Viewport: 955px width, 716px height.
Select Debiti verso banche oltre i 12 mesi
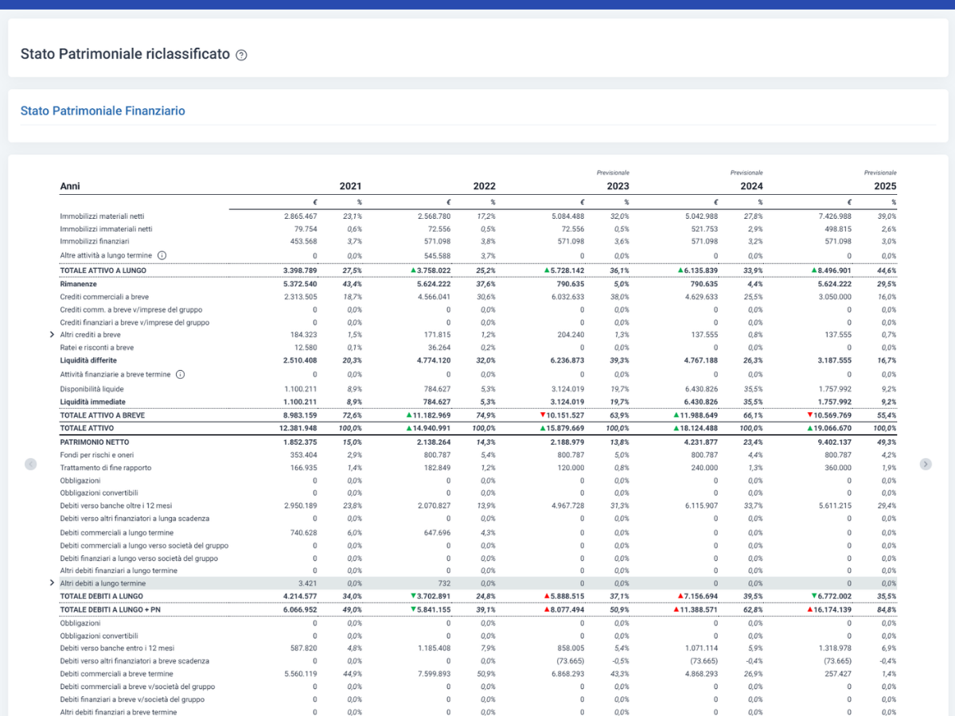pyautogui.click(x=115, y=505)
